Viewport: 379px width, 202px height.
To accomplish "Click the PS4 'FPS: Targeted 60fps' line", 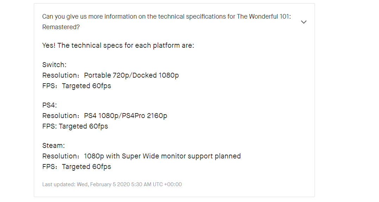I will coord(75,126).
